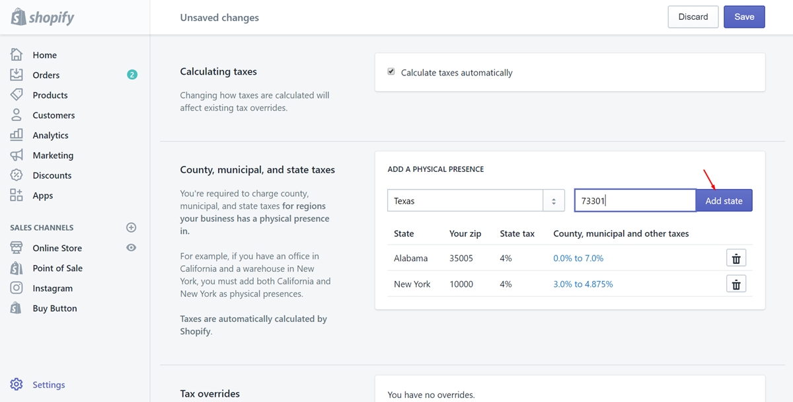Open Analytics section

coord(50,136)
